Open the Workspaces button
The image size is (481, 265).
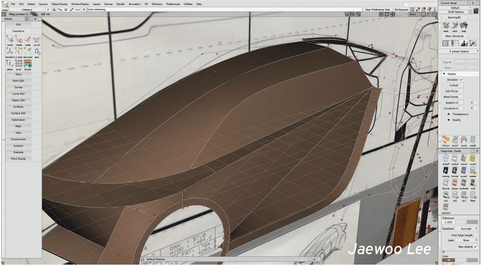[401, 9]
